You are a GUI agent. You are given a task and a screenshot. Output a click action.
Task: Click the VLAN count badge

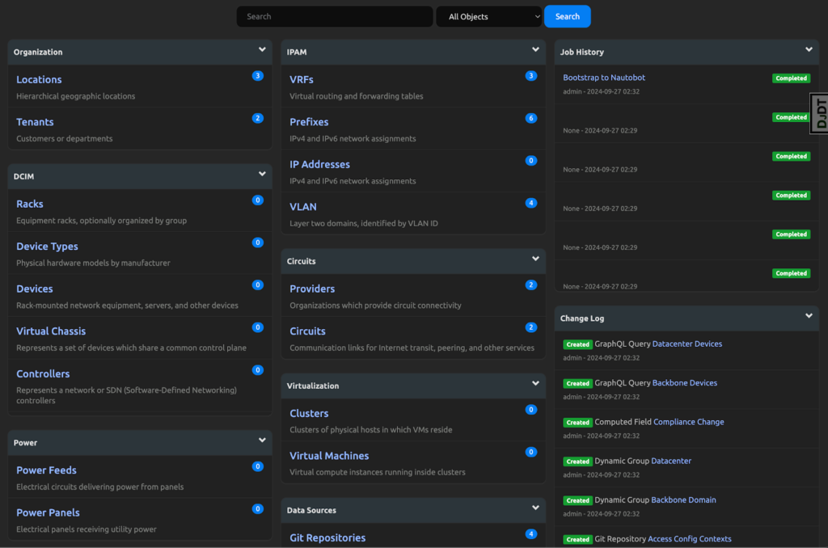coord(530,203)
